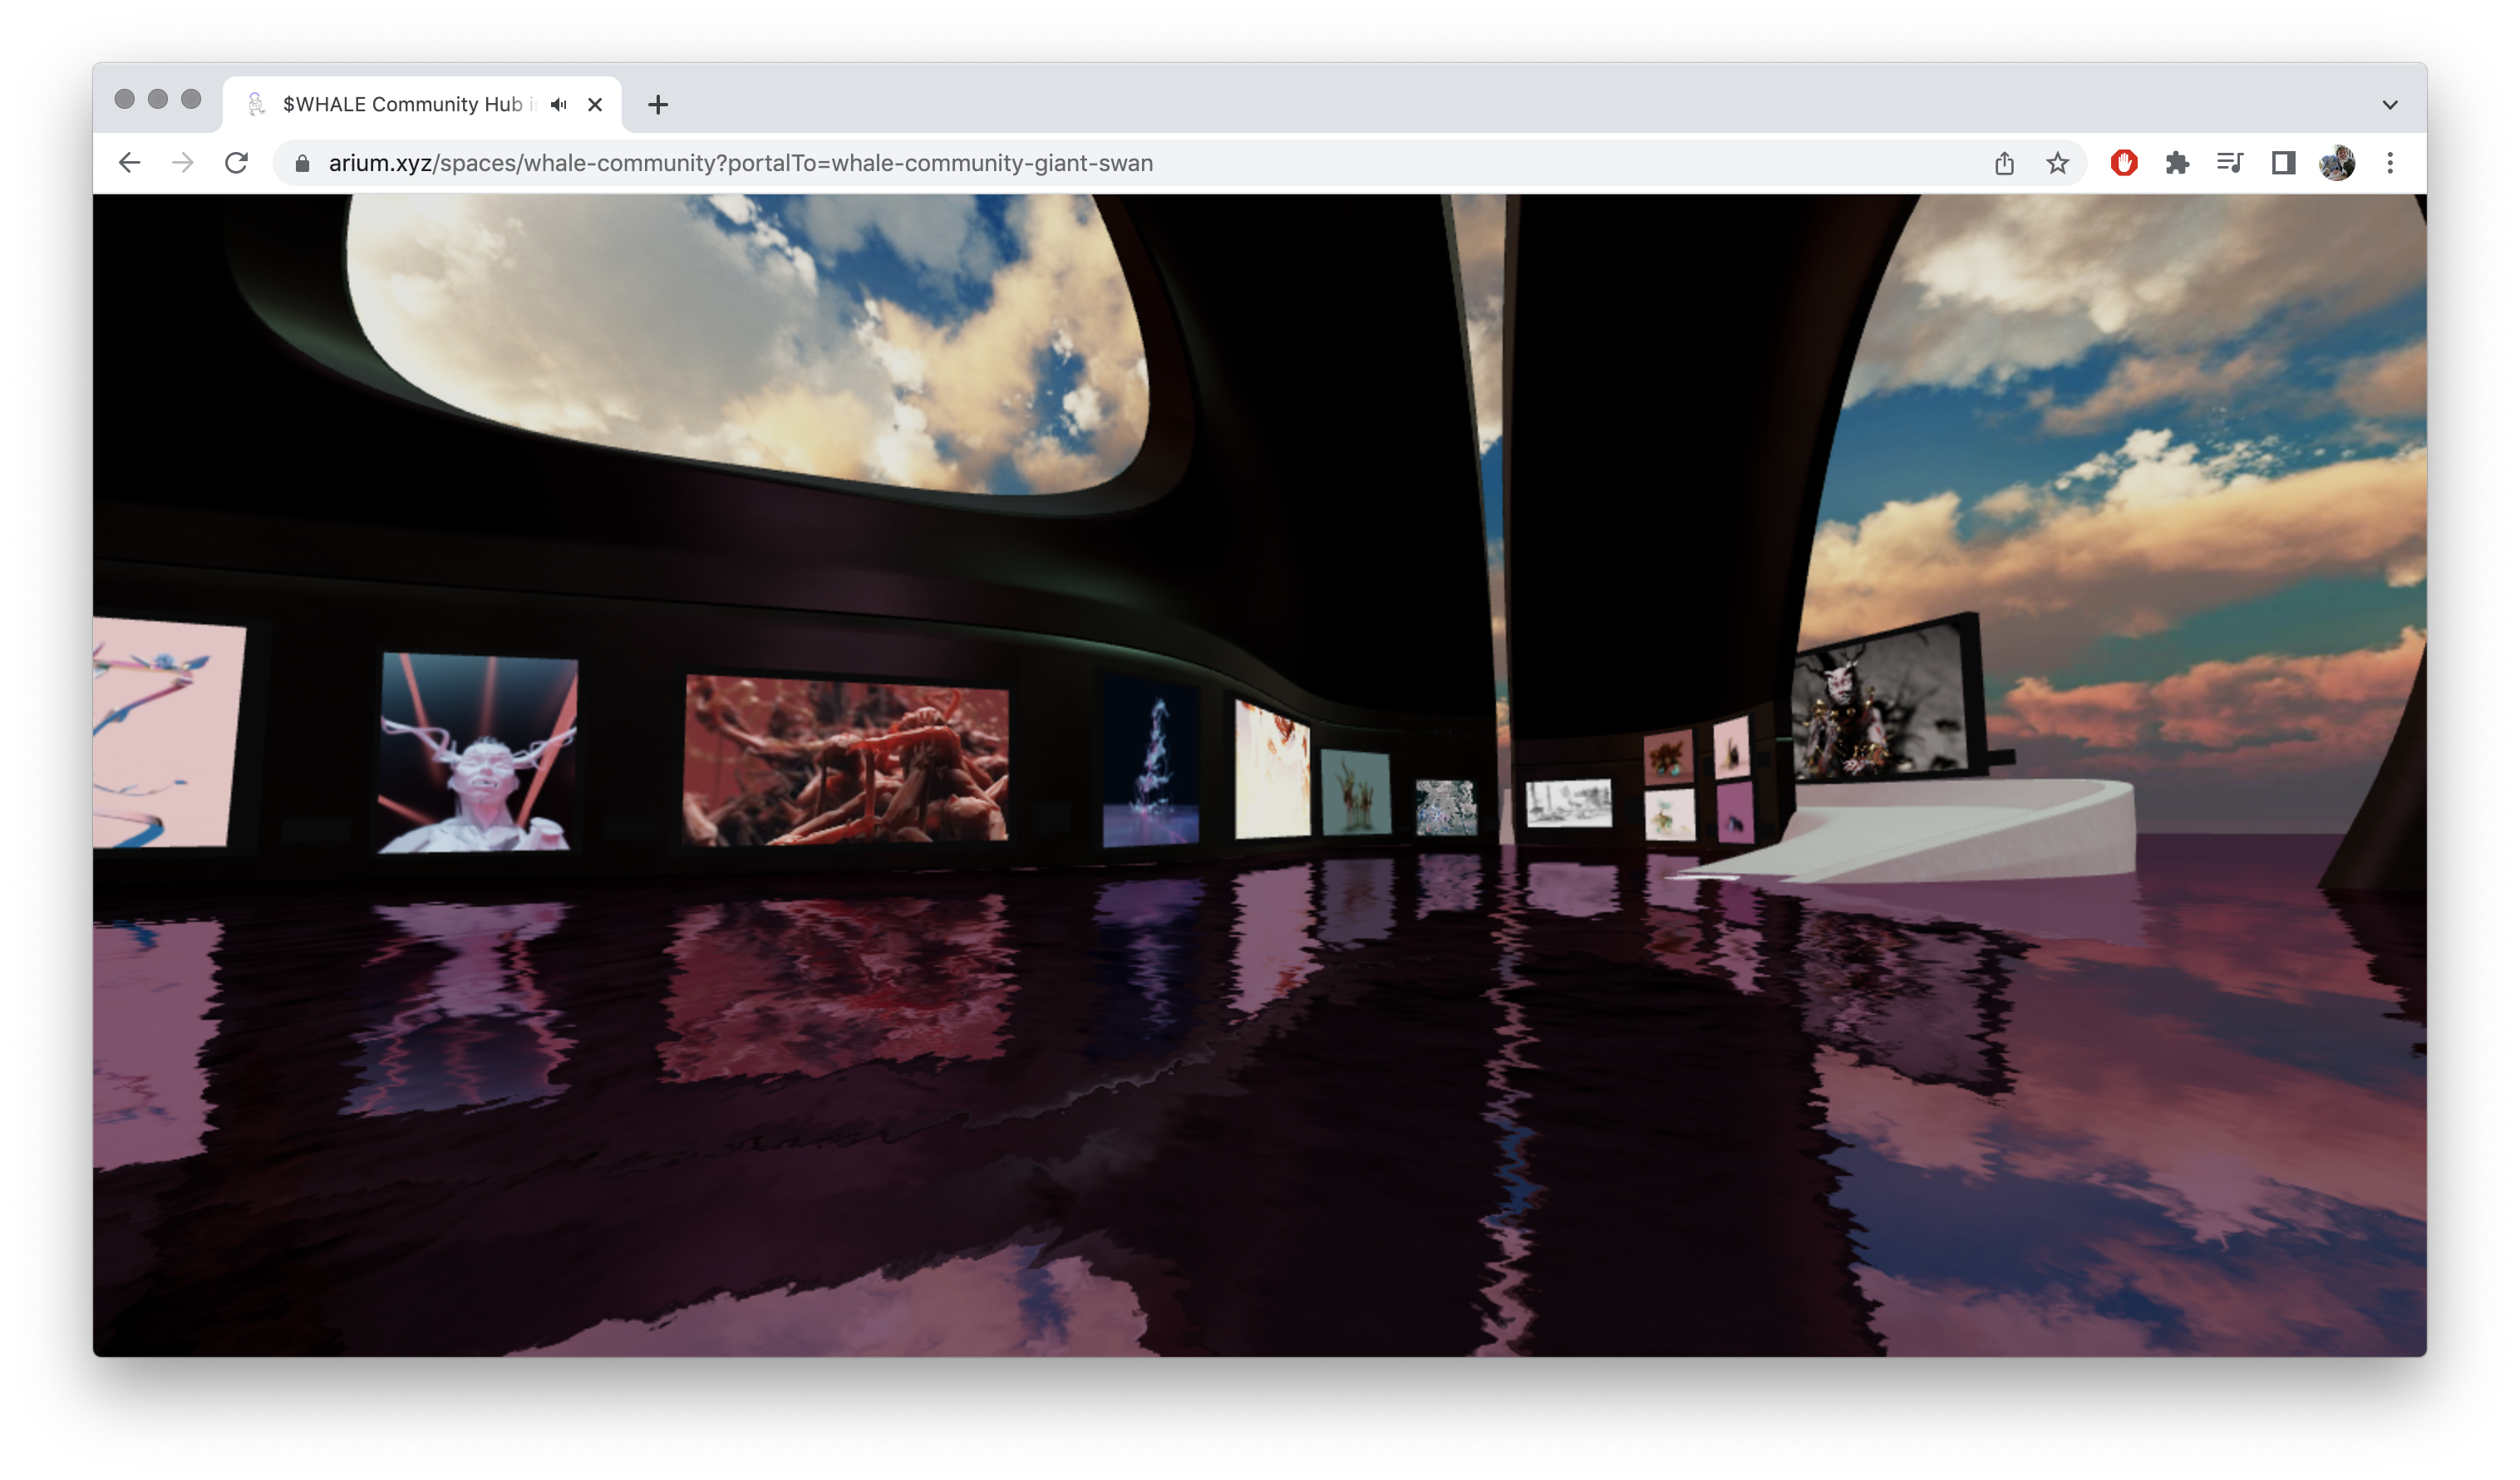The height and width of the screenshot is (1480, 2520).
Task: Select the $WHALE Community Hub tab
Action: pyautogui.click(x=422, y=104)
